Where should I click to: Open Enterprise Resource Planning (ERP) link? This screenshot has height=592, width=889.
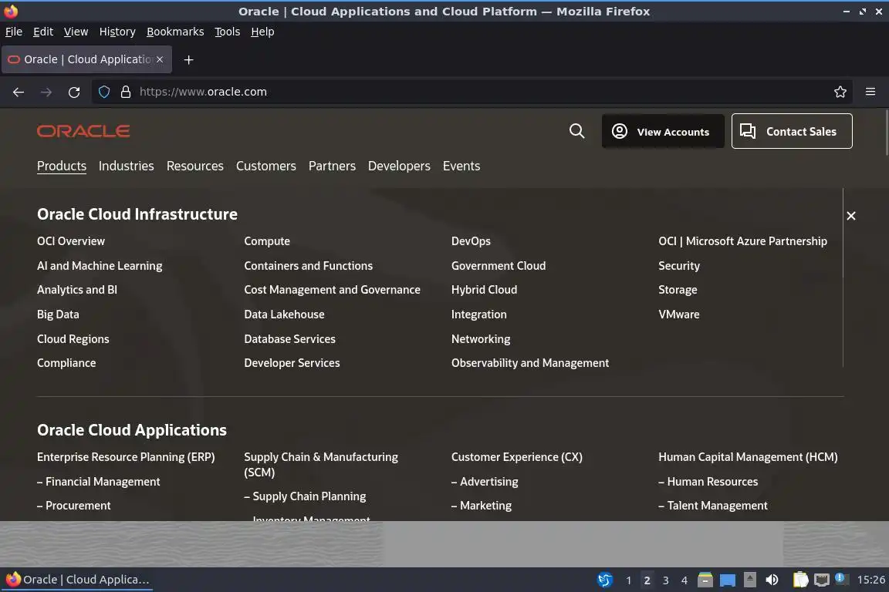[126, 457]
